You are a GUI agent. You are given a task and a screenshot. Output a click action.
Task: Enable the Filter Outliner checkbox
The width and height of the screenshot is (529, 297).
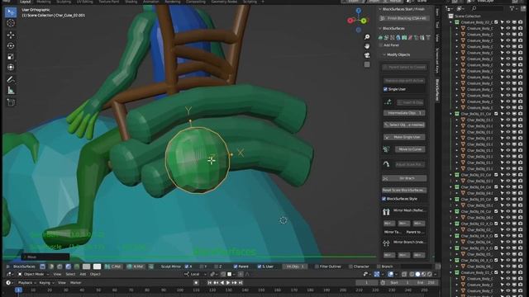[x=317, y=266]
